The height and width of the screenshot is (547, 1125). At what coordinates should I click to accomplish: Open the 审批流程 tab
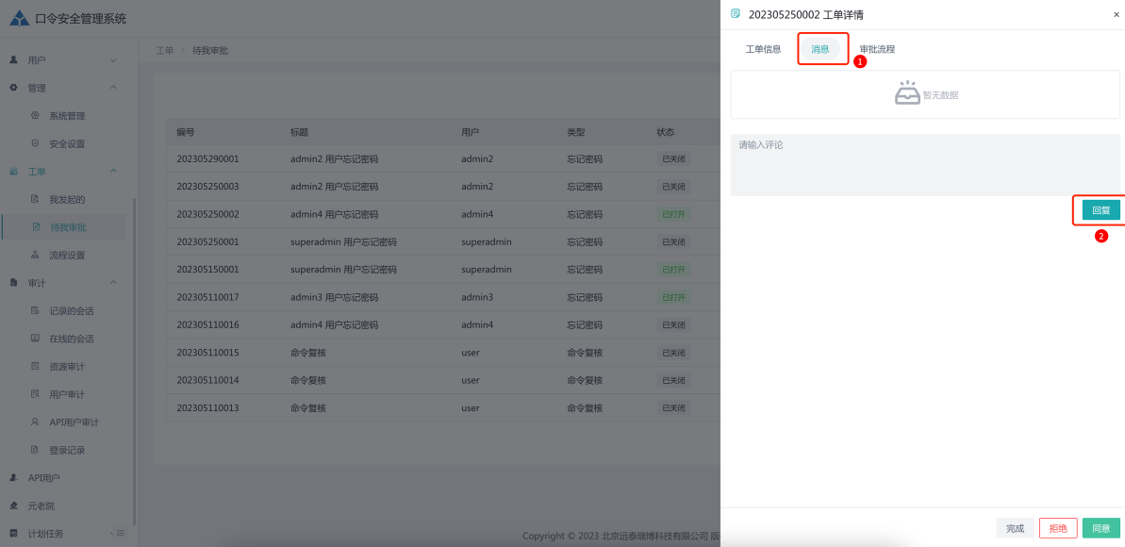(x=877, y=49)
